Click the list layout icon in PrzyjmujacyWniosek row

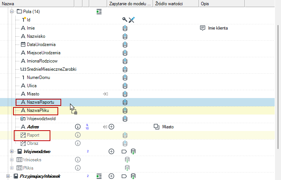pyautogui.click(x=99, y=176)
